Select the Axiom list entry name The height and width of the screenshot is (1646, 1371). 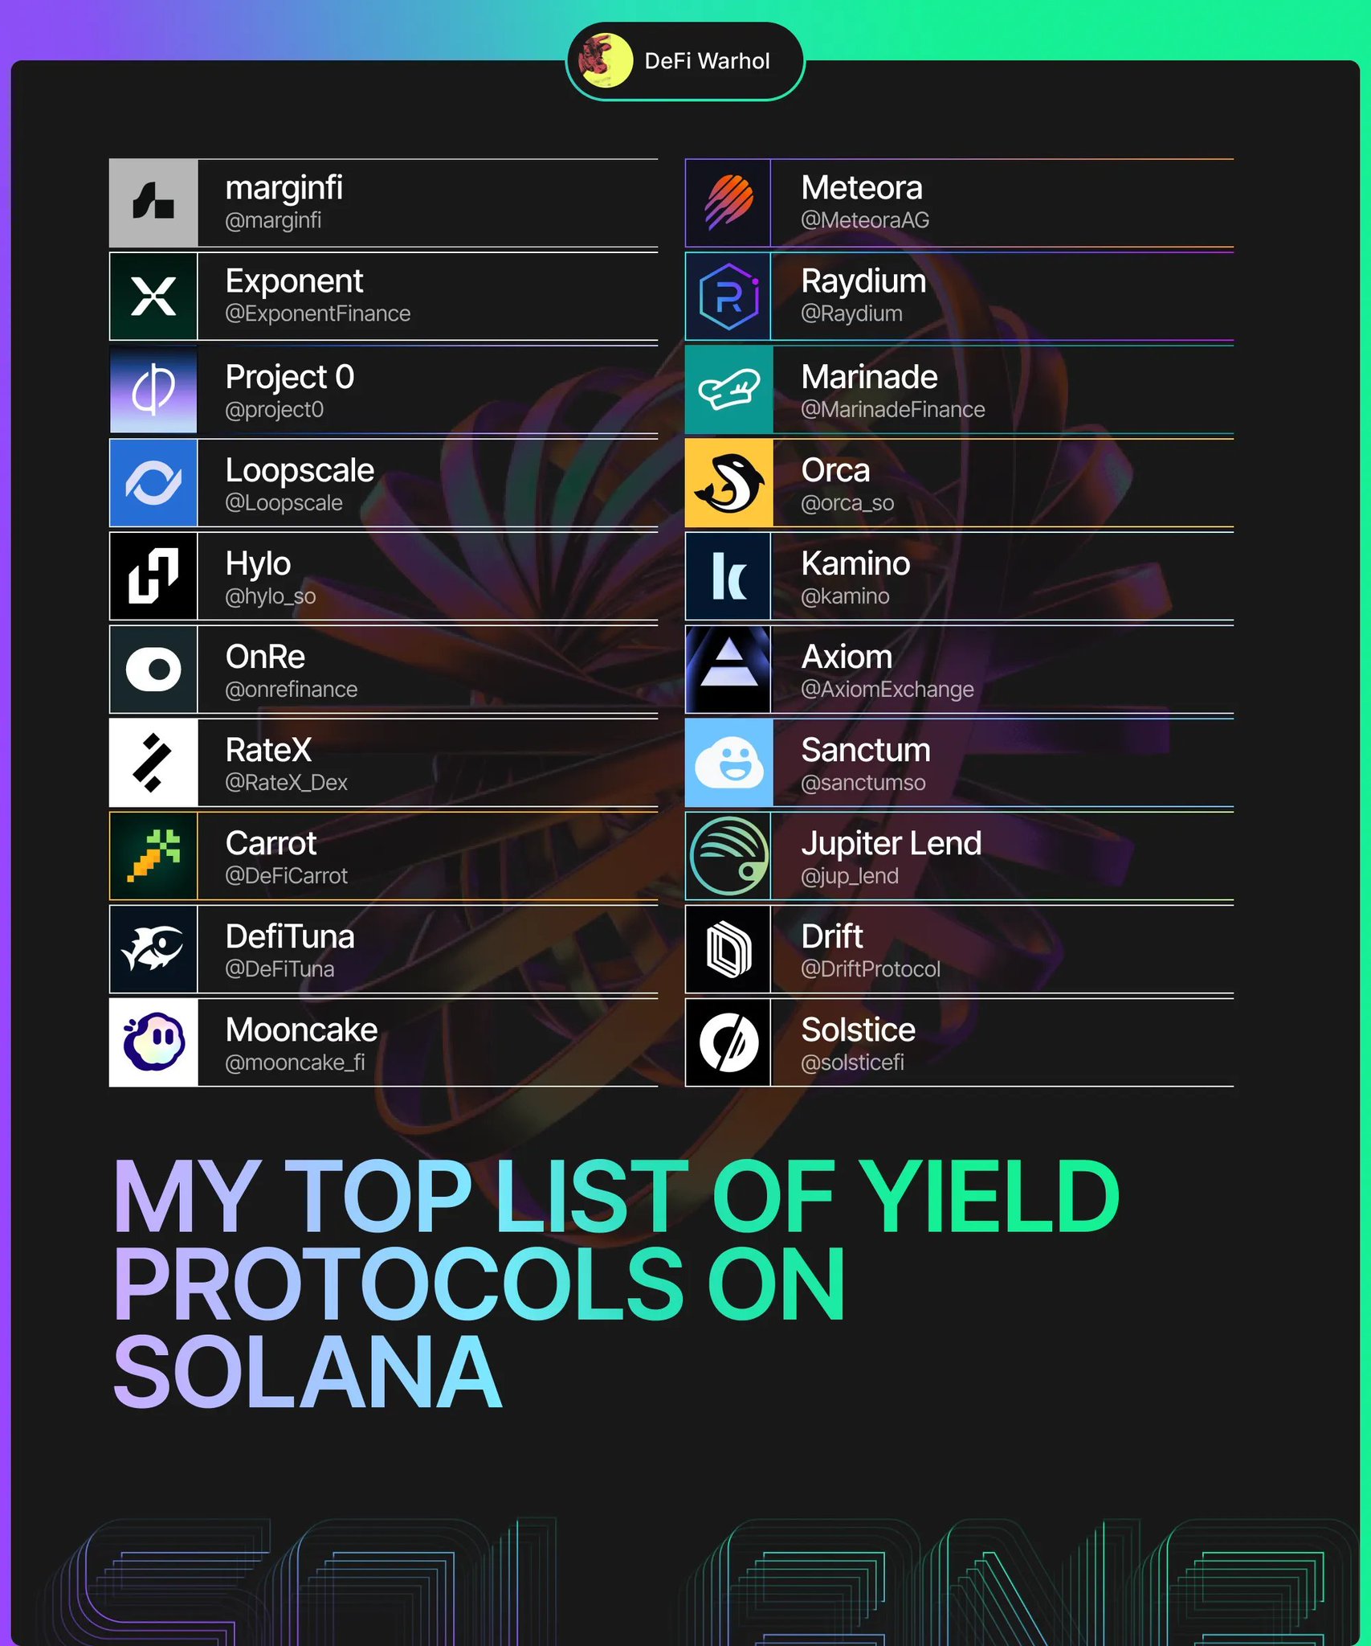847,657
